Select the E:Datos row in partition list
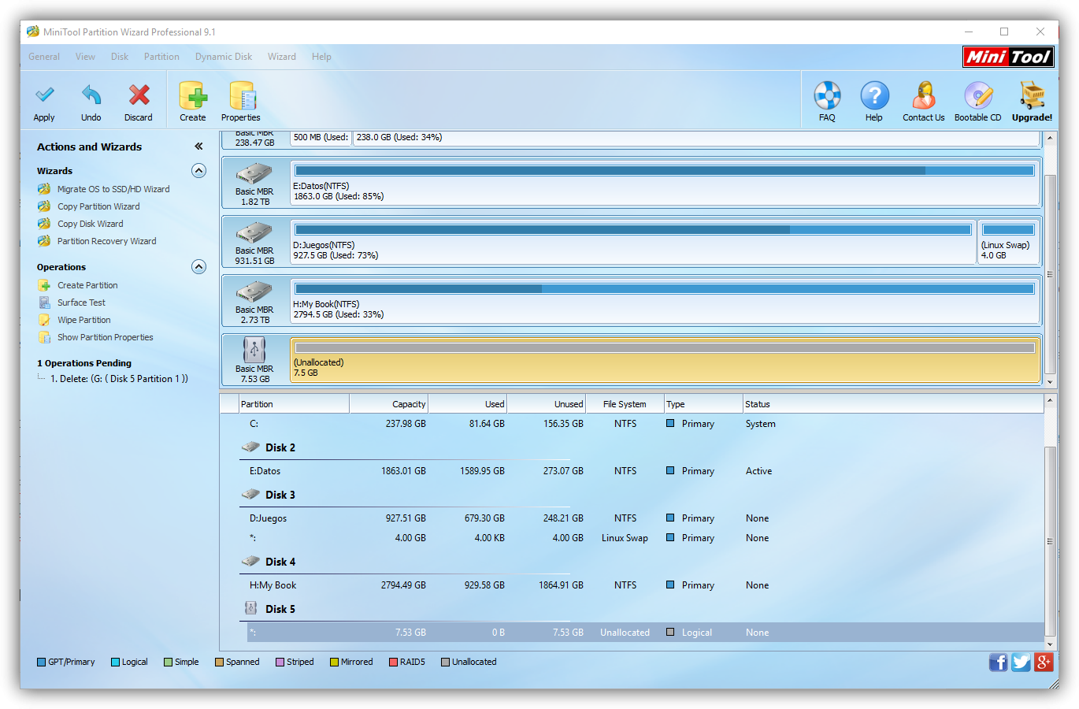This screenshot has width=1079, height=709. (645, 471)
